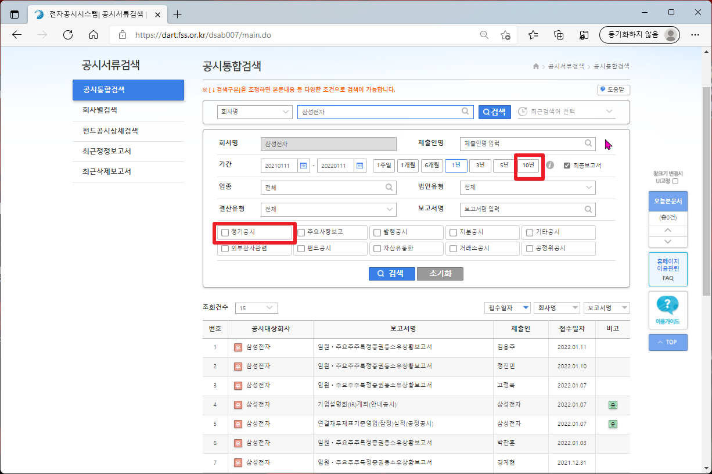Viewport: 712px width, 474px height.
Task: Open the 이용가이드 question mark icon
Action: pos(668,304)
